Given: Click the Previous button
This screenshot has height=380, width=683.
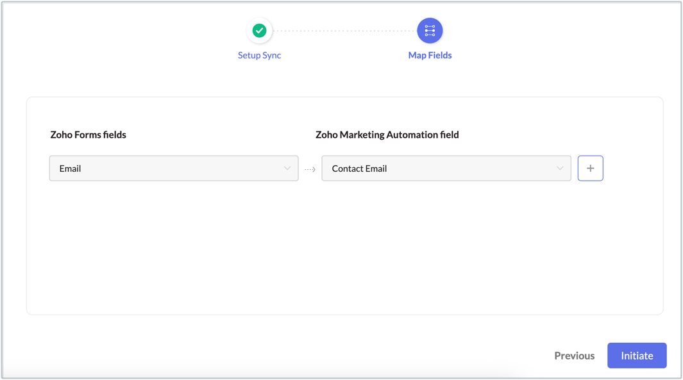Looking at the screenshot, I should pyautogui.click(x=574, y=356).
